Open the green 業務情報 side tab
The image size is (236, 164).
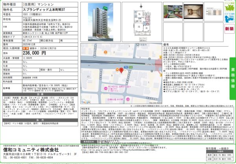233,79
